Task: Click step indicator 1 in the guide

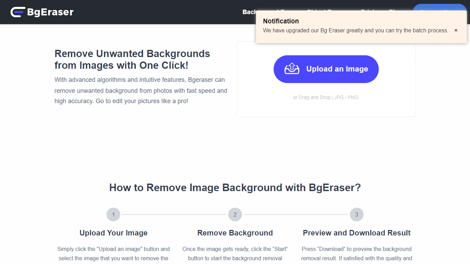Action: (x=114, y=214)
